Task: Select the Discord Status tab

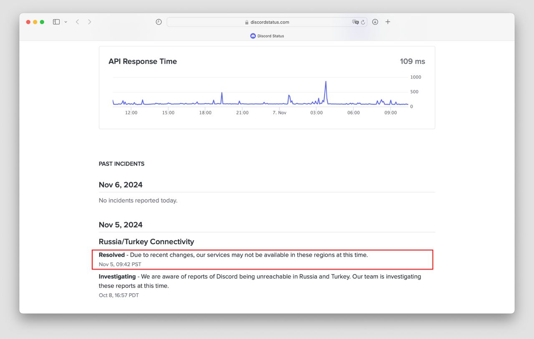Action: tap(267, 36)
